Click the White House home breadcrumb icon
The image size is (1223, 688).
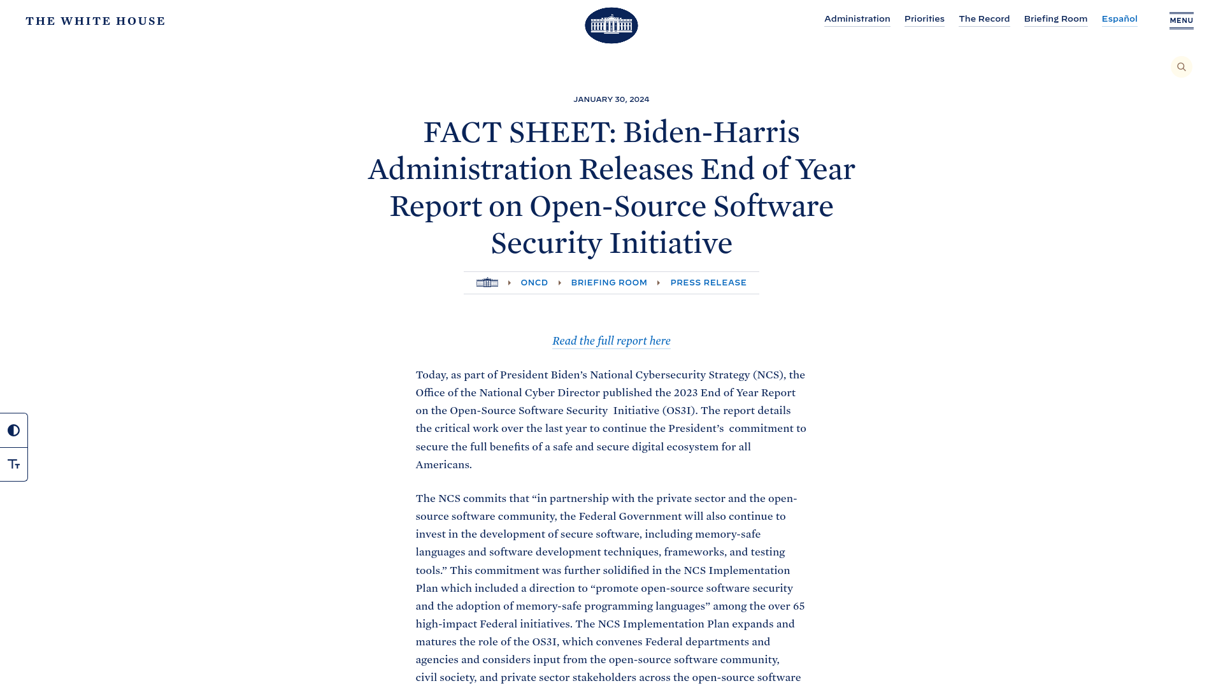point(487,282)
